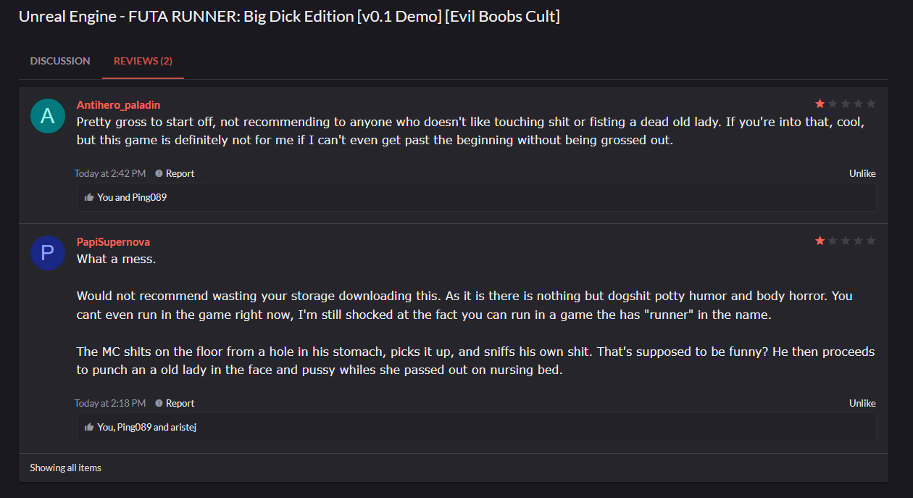Click the star rating on PapiSupernova's review
Image resolution: width=913 pixels, height=498 pixels.
click(846, 241)
